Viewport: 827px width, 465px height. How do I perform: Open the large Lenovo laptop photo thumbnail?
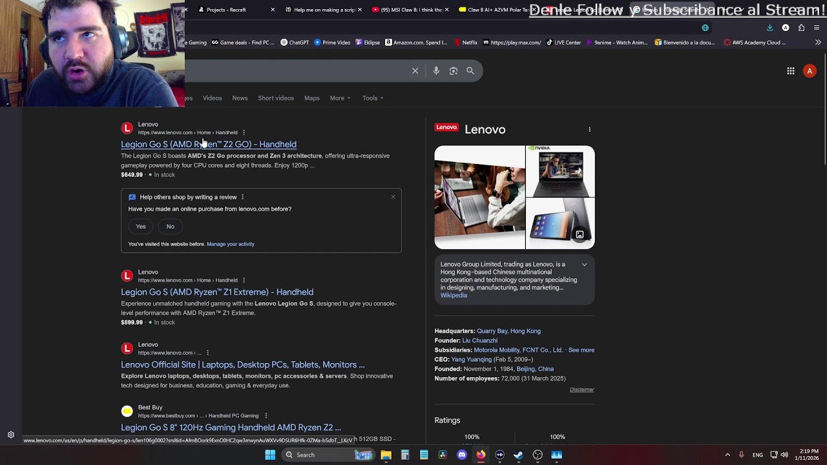(480, 198)
